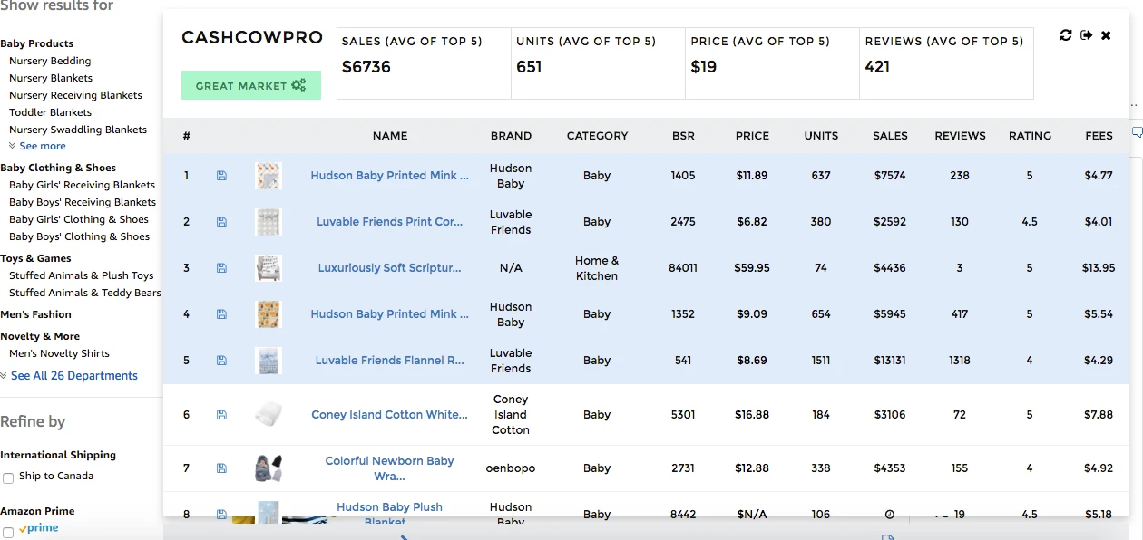
Task: Sort by the FEES column header
Action: coord(1099,136)
